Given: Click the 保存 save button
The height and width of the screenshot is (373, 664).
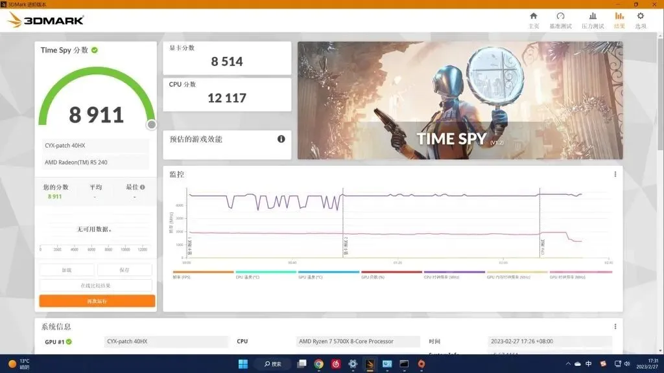Looking at the screenshot, I should (124, 270).
